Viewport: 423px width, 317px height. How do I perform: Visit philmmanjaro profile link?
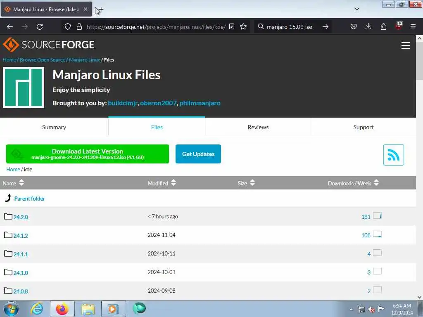point(200,103)
